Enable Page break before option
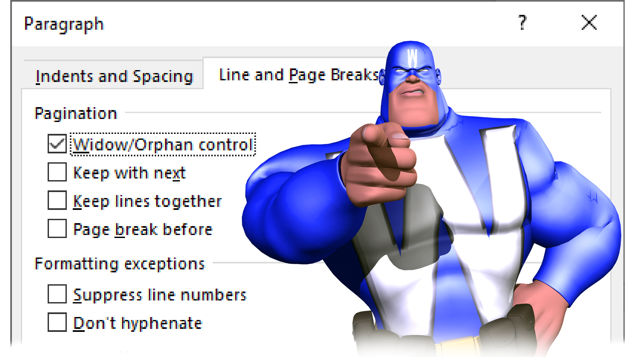The height and width of the screenshot is (357, 635). 57,229
